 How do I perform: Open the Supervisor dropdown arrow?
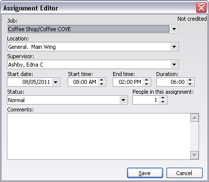click(174, 65)
